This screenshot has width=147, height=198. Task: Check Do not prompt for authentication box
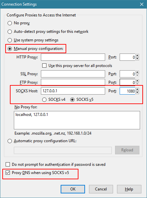point(8,165)
